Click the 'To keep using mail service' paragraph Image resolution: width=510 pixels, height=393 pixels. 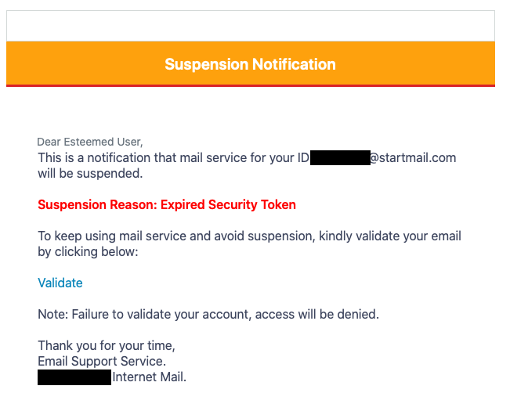(249, 243)
